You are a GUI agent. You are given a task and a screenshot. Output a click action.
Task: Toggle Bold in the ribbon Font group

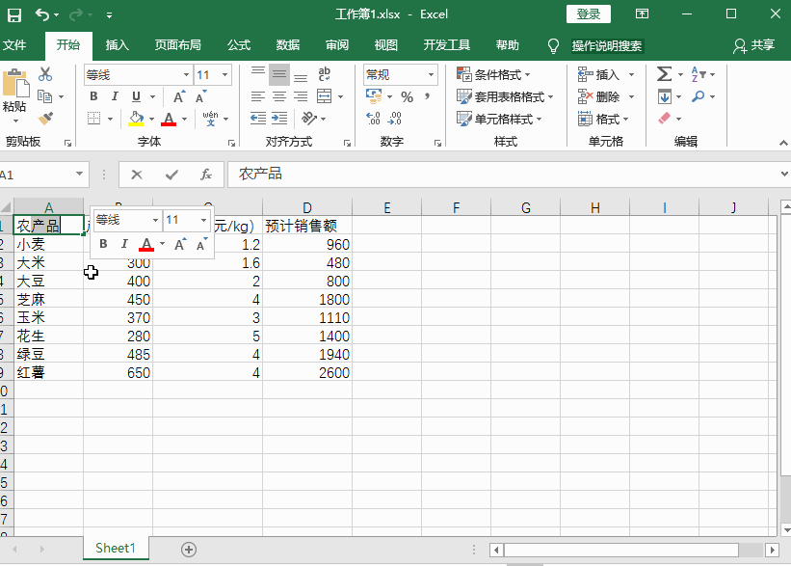(x=93, y=96)
